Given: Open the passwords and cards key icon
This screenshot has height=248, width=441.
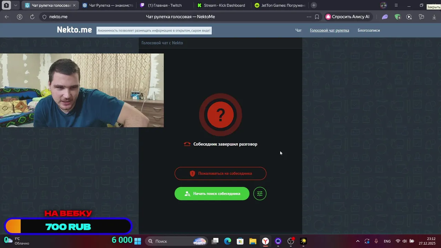Looking at the screenshot, I should 421,17.
